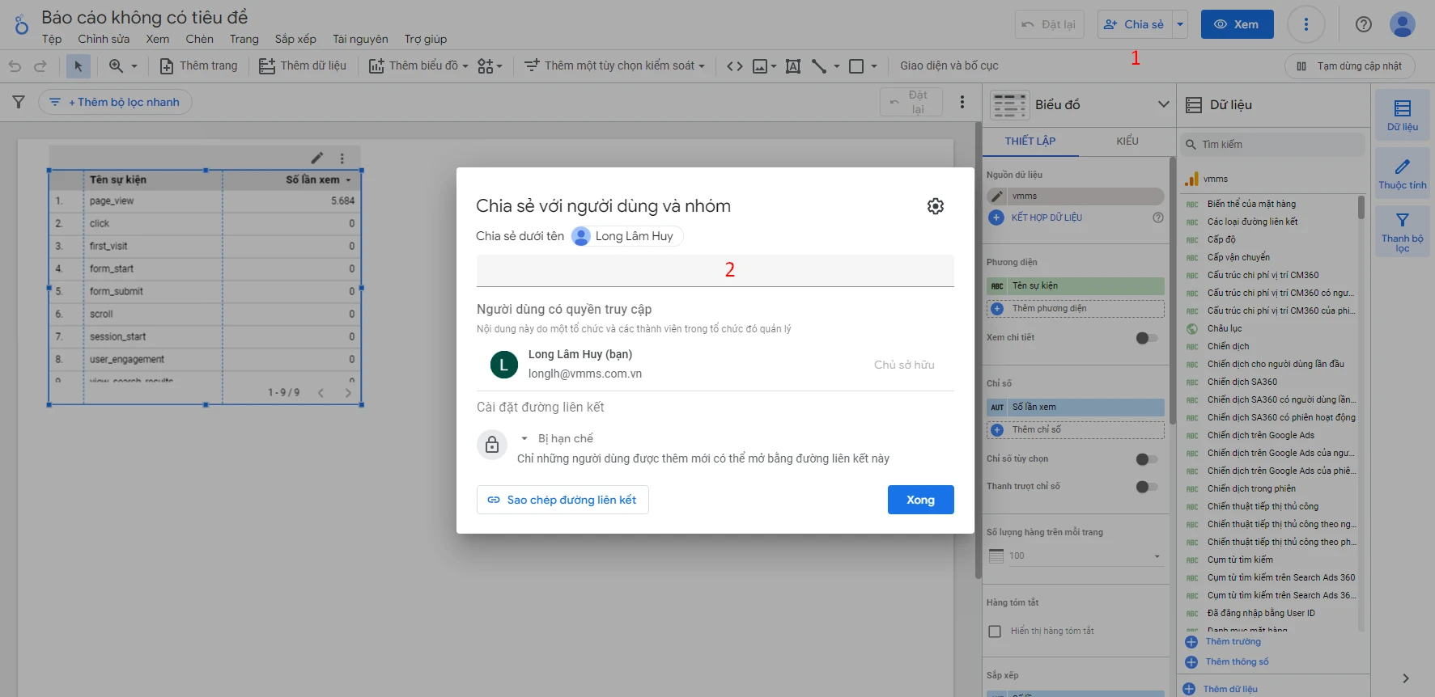Viewport: 1435px width, 697px height.
Task: Toggle the Thanh trượt chỉ số slider switch
Action: tap(1146, 487)
